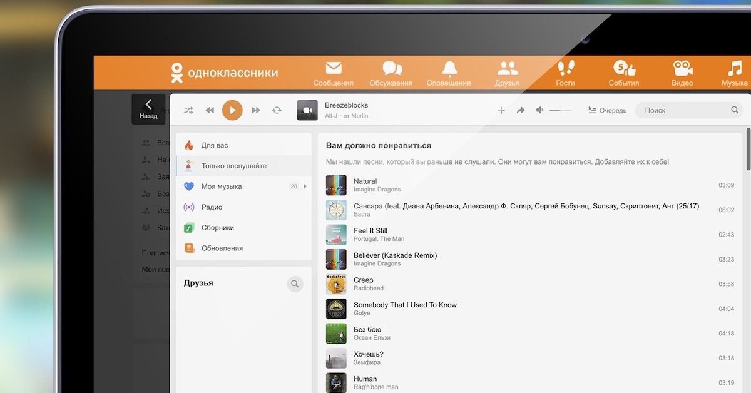Click the Breezeblocks now-playing thumbnail
Viewport: 751px width, 393px height.
tap(307, 110)
